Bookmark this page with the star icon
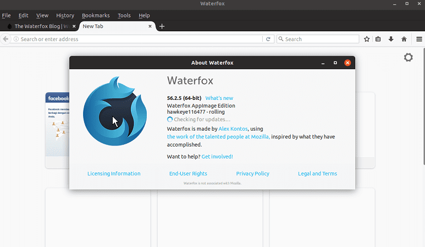Screen dimensions: 425x247 coord(367,39)
